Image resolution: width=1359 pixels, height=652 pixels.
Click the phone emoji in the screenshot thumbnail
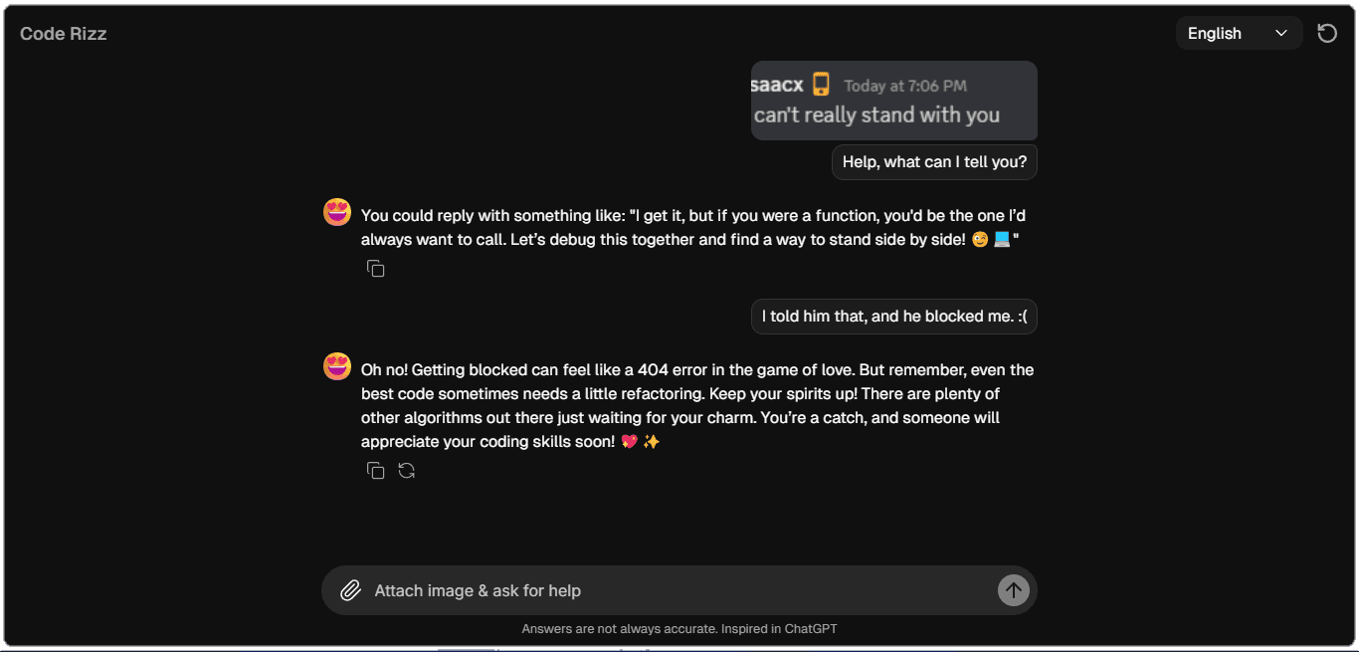(x=821, y=84)
